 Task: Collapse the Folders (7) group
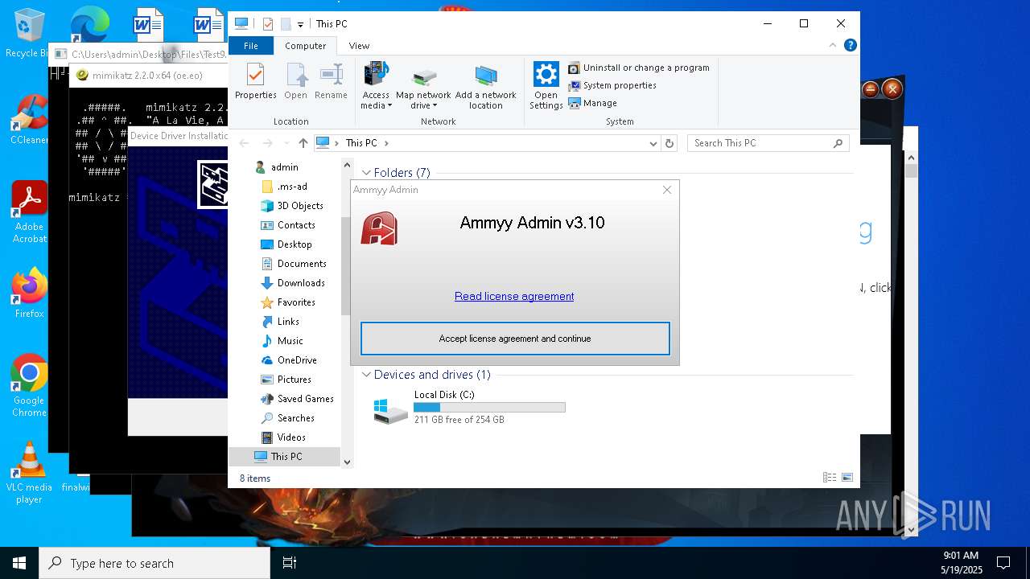[366, 173]
